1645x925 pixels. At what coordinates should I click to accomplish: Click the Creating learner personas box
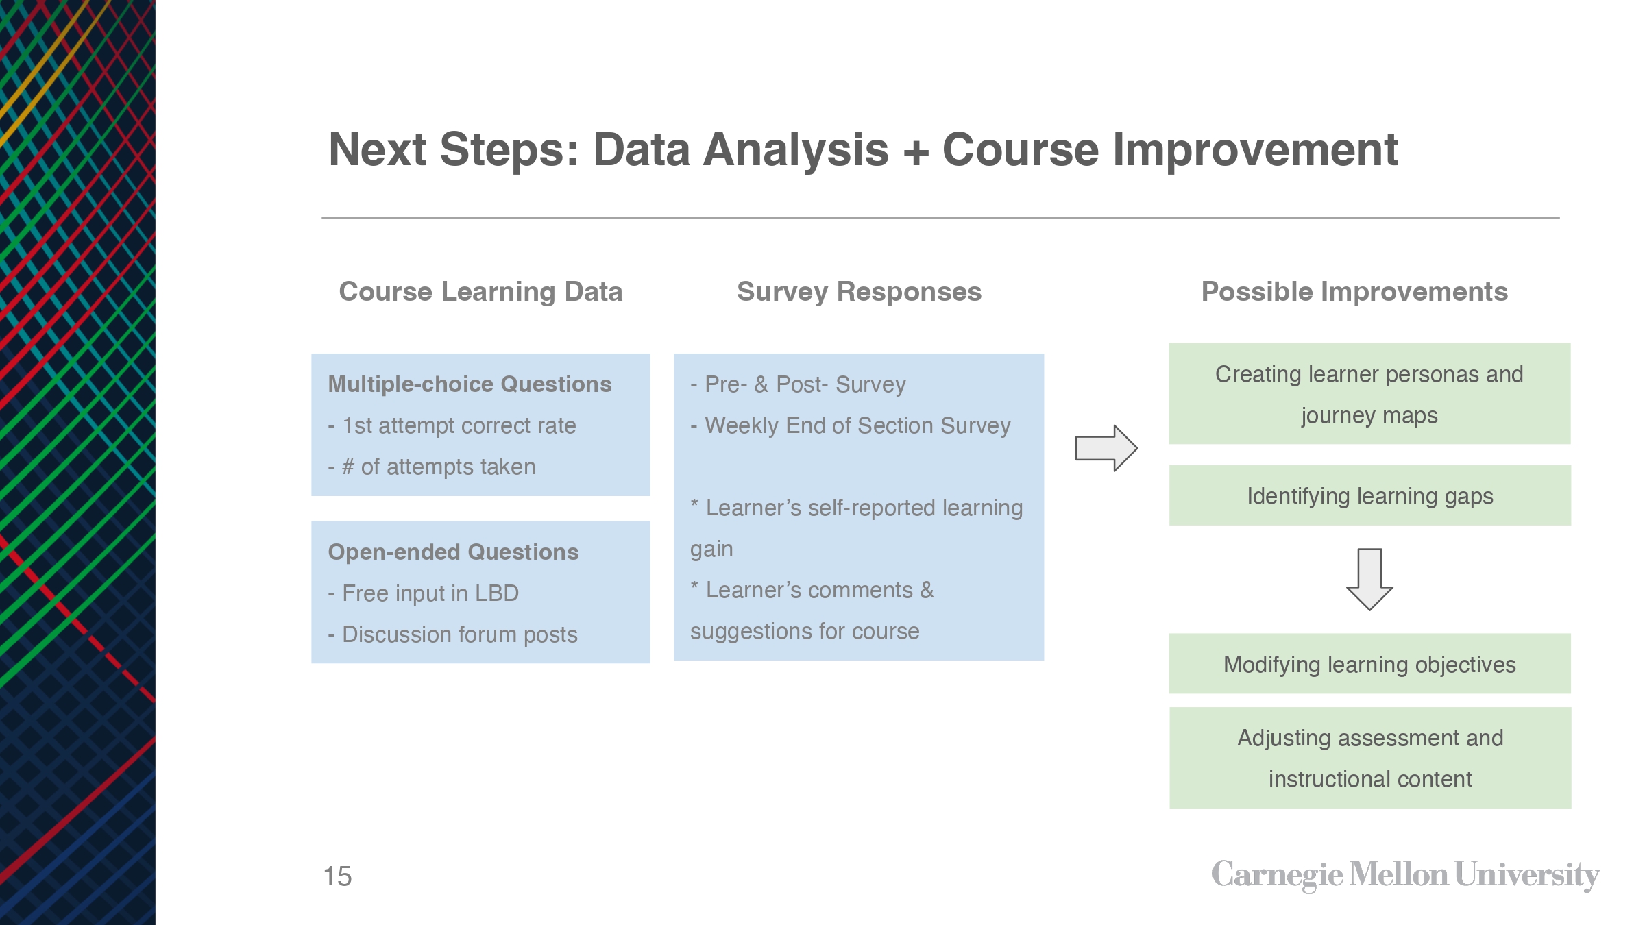[1369, 394]
